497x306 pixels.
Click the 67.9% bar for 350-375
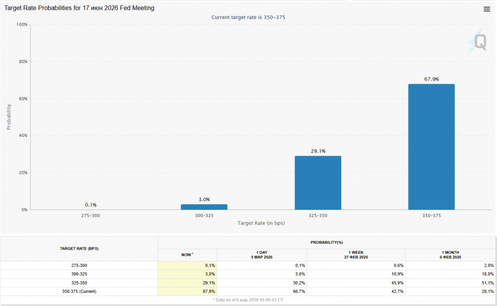(x=431, y=147)
